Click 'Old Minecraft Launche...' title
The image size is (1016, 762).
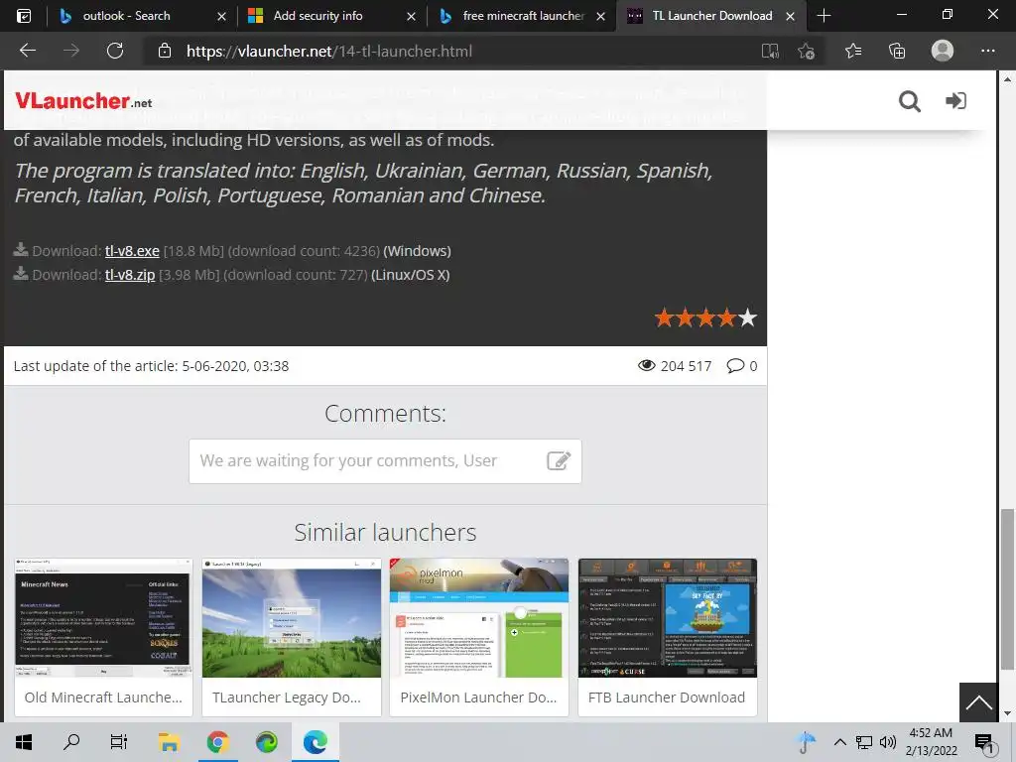point(103,698)
